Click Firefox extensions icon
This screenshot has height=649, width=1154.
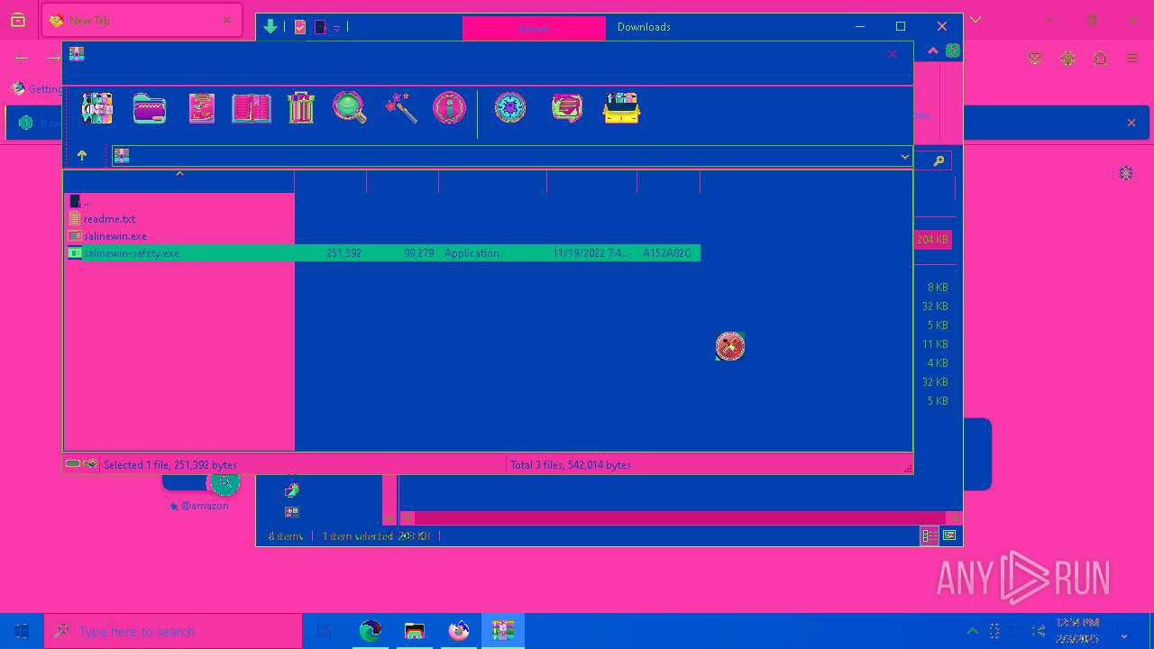1100,59
